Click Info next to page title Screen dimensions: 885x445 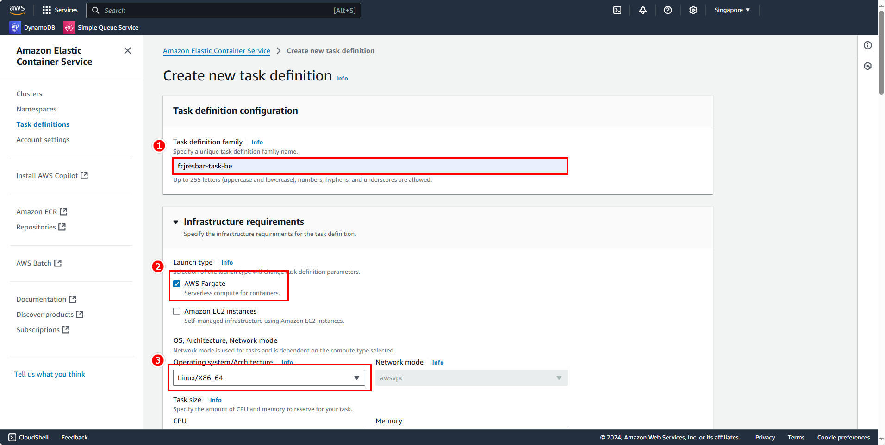pyautogui.click(x=342, y=79)
